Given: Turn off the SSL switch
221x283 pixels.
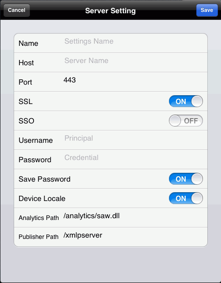Looking at the screenshot, I should coord(186,101).
